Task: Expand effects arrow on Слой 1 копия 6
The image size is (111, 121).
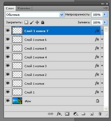Action: (102, 39)
